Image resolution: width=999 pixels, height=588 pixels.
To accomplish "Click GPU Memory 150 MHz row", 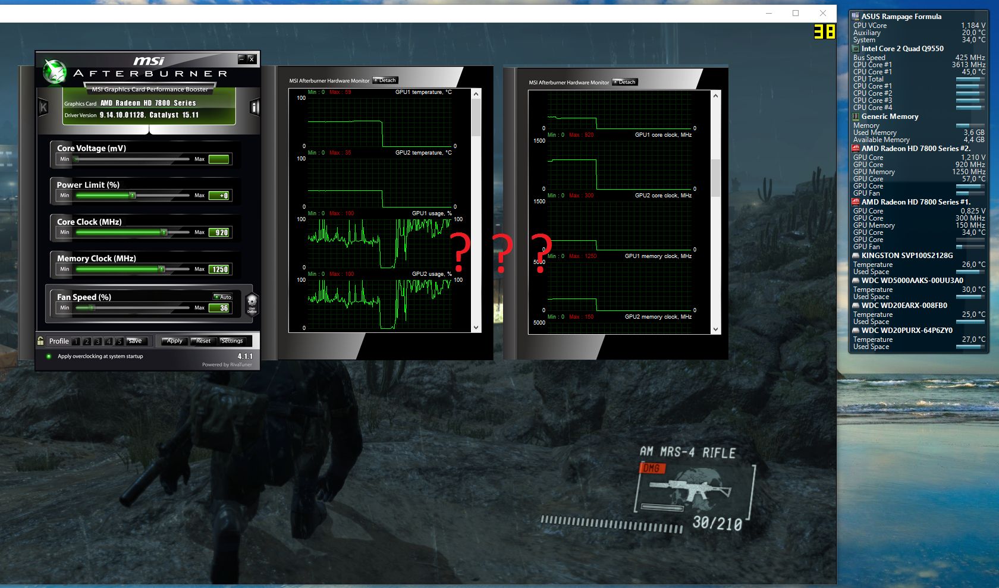I will pyautogui.click(x=919, y=225).
